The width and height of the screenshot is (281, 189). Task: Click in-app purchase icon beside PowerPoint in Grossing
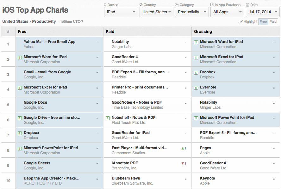(196, 118)
